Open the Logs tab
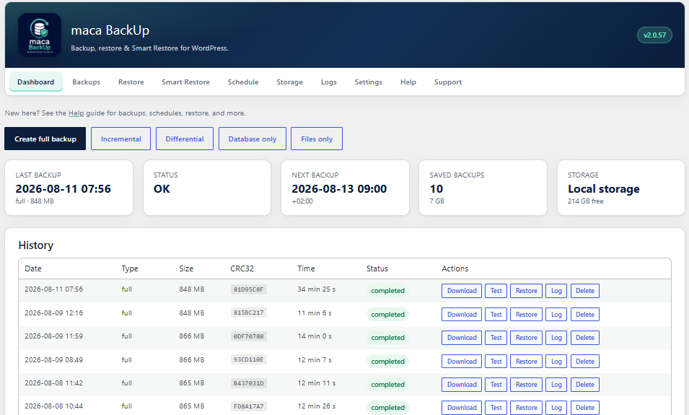The image size is (689, 415). point(329,82)
